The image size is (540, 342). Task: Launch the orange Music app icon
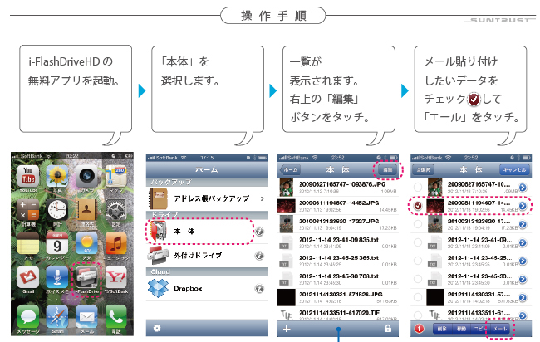point(115,243)
